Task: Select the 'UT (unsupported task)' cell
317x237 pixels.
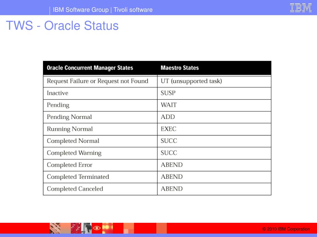Action: 214,81
